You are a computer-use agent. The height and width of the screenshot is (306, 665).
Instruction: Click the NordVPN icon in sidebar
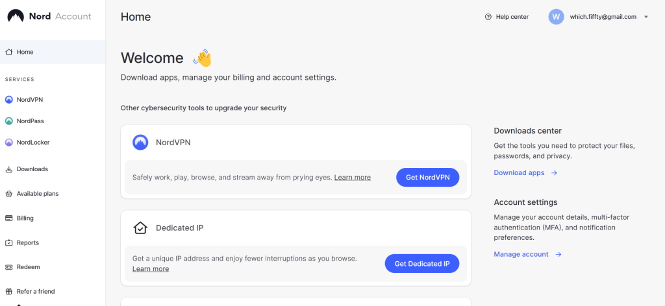(x=9, y=100)
